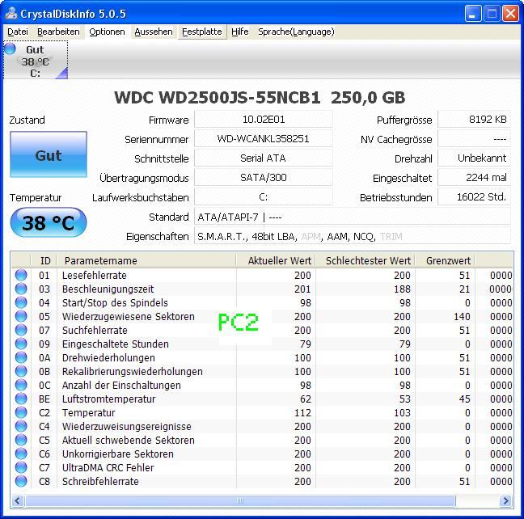Click the horizontal scrollbar right arrow
The image size is (524, 519).
coord(506,500)
